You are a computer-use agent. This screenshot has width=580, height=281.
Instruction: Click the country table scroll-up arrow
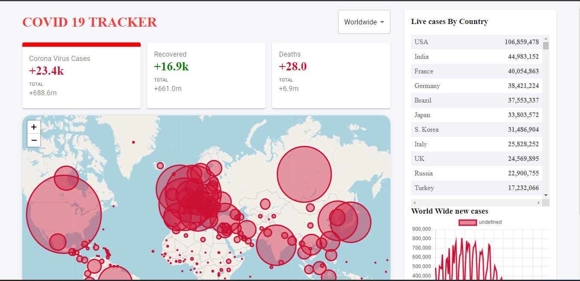[x=546, y=39]
